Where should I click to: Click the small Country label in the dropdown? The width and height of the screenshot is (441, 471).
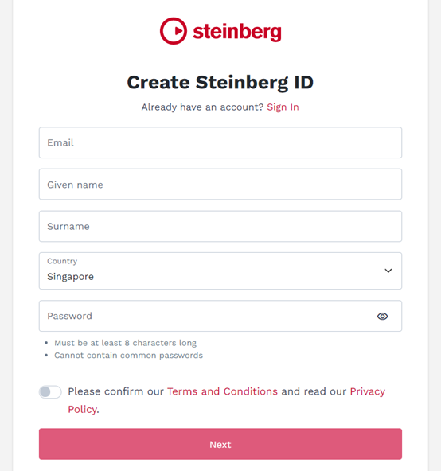coord(62,261)
